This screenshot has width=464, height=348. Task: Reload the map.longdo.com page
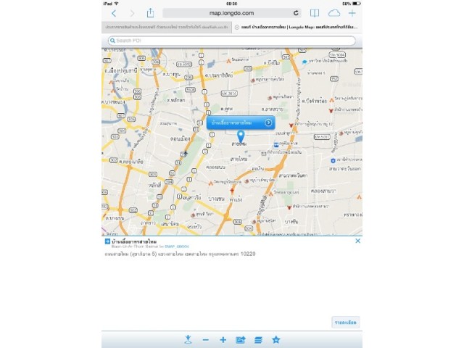point(296,13)
